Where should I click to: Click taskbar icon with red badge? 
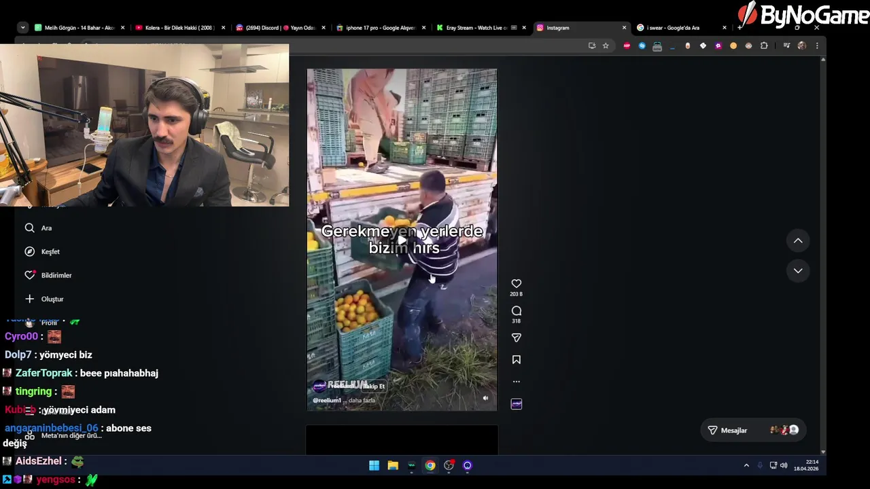coord(449,465)
